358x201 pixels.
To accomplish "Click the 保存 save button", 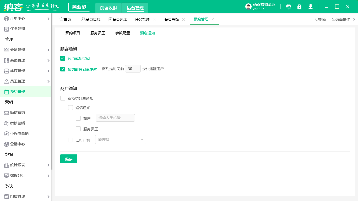I will [68, 159].
